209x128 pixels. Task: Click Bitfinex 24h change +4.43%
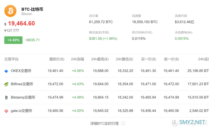click(78, 84)
